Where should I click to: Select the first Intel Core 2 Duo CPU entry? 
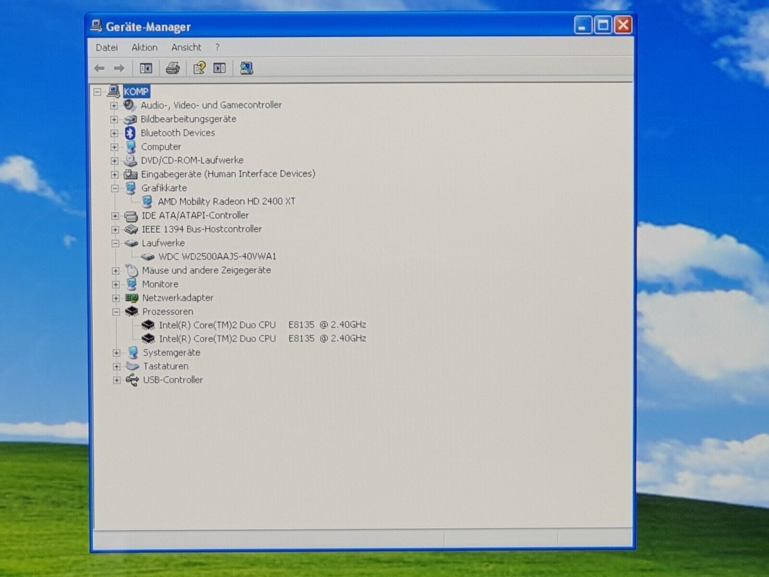(262, 325)
